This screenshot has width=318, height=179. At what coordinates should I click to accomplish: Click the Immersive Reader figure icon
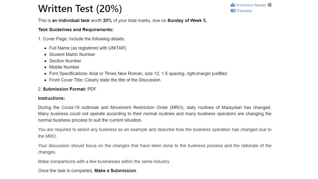[233, 5]
